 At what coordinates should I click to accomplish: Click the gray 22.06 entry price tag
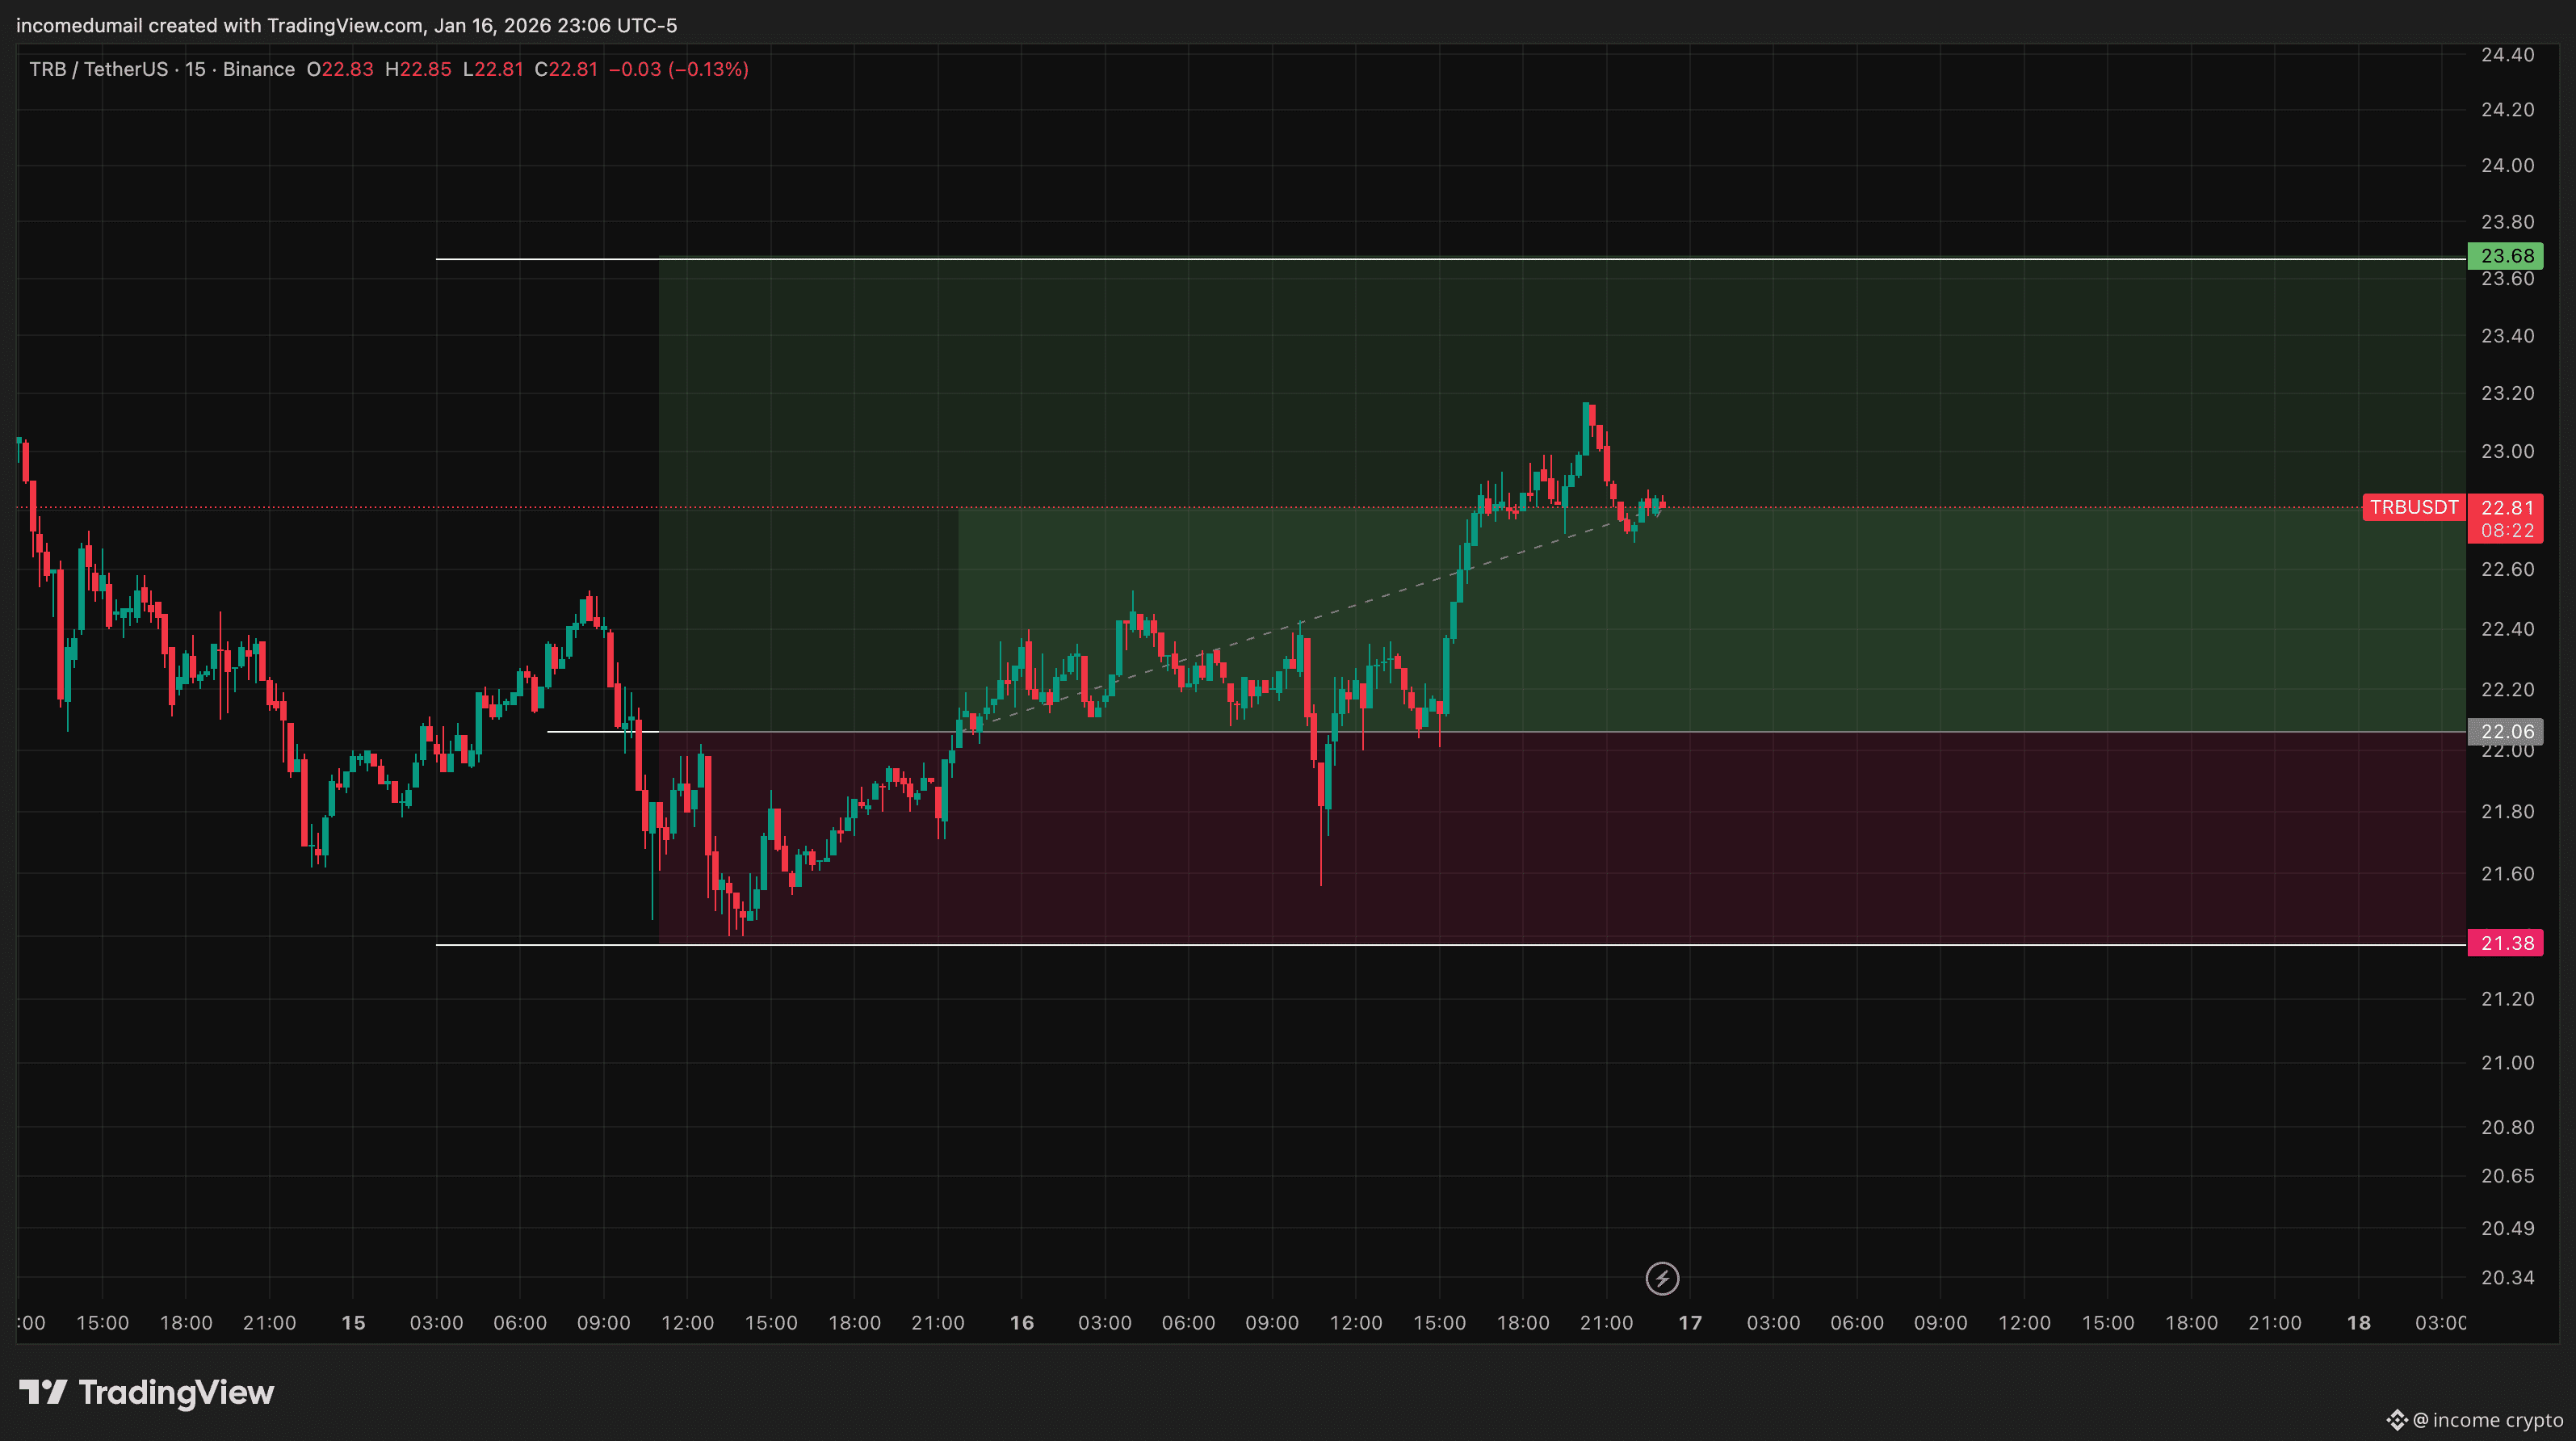2505,731
